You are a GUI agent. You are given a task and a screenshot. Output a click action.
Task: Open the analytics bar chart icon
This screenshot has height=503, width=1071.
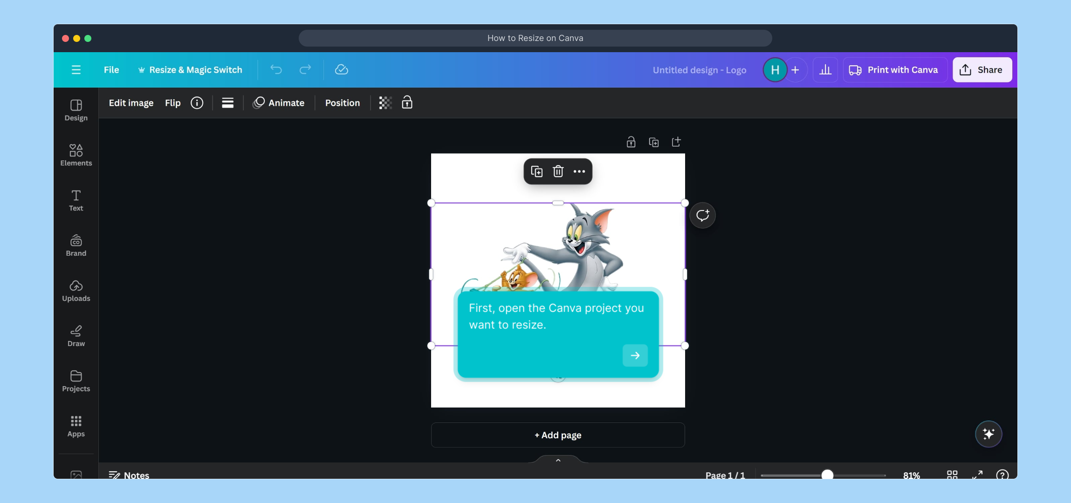pos(825,70)
